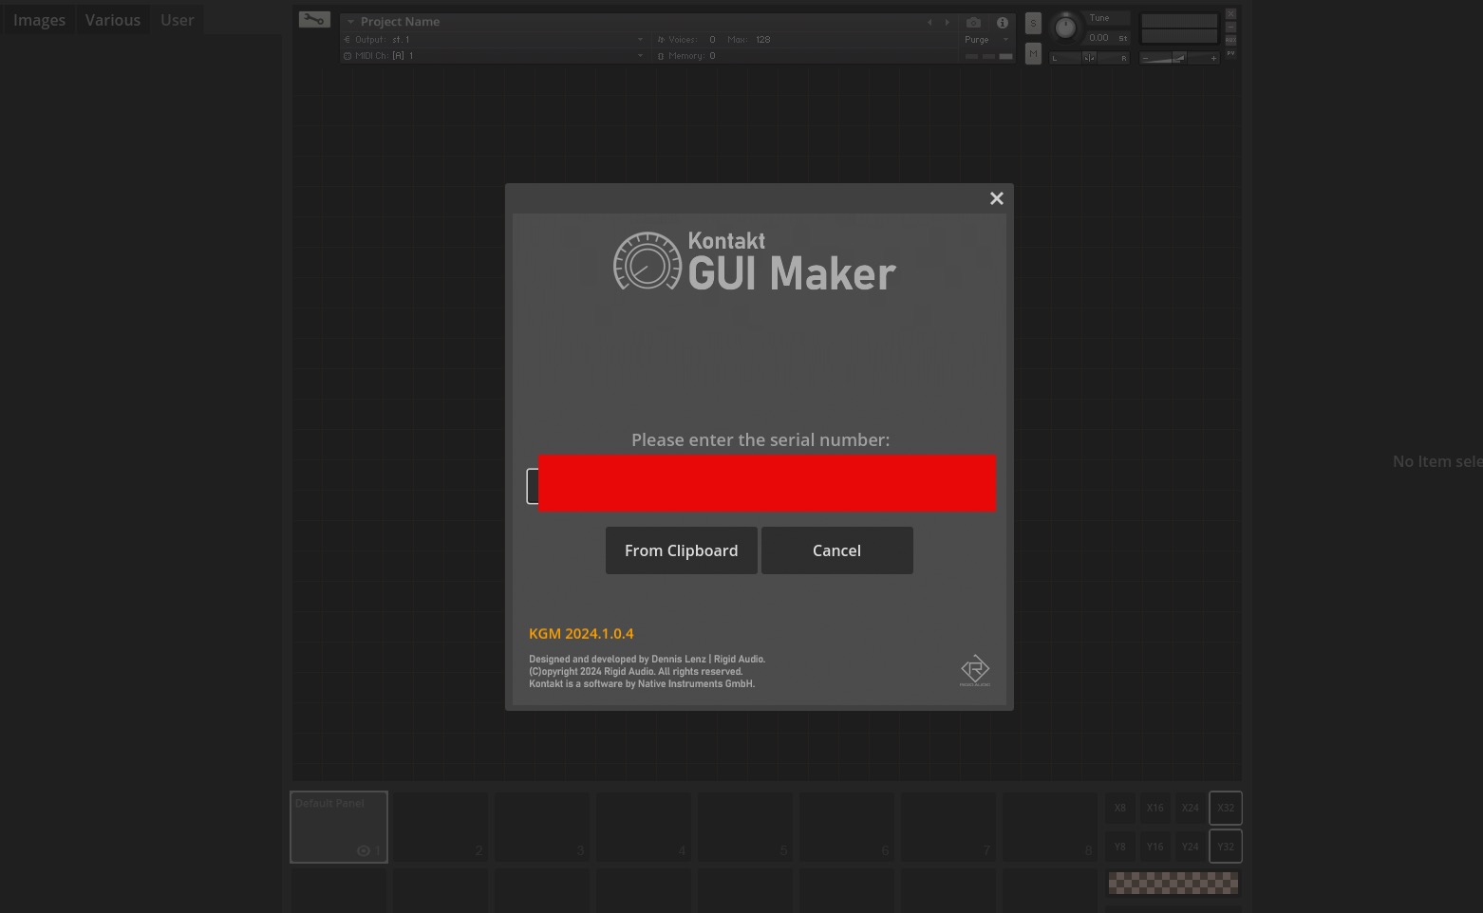Click the Rigid Audio logo
This screenshot has width=1483, height=913.
point(974,669)
